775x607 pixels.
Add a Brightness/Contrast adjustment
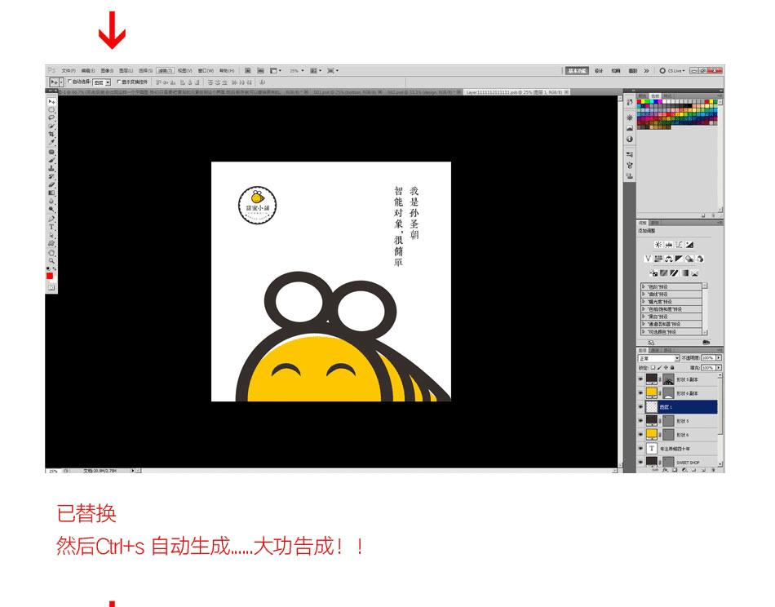658,245
